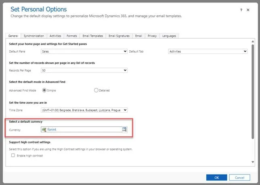
Task: Open the Activities tab
Action: (x=55, y=36)
